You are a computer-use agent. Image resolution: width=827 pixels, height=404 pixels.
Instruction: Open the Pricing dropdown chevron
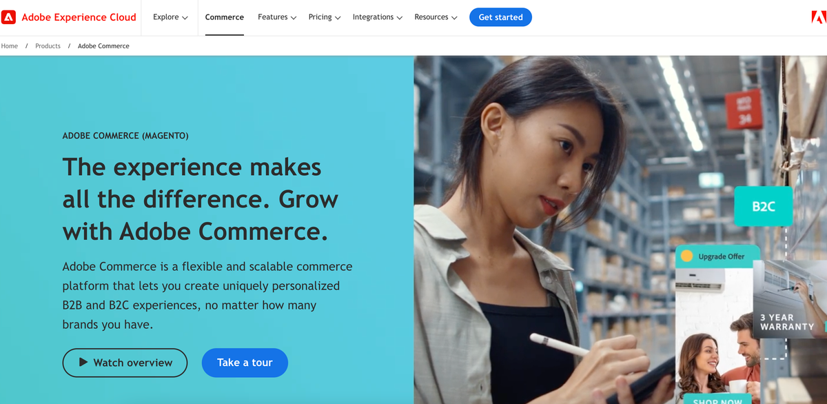pos(338,18)
